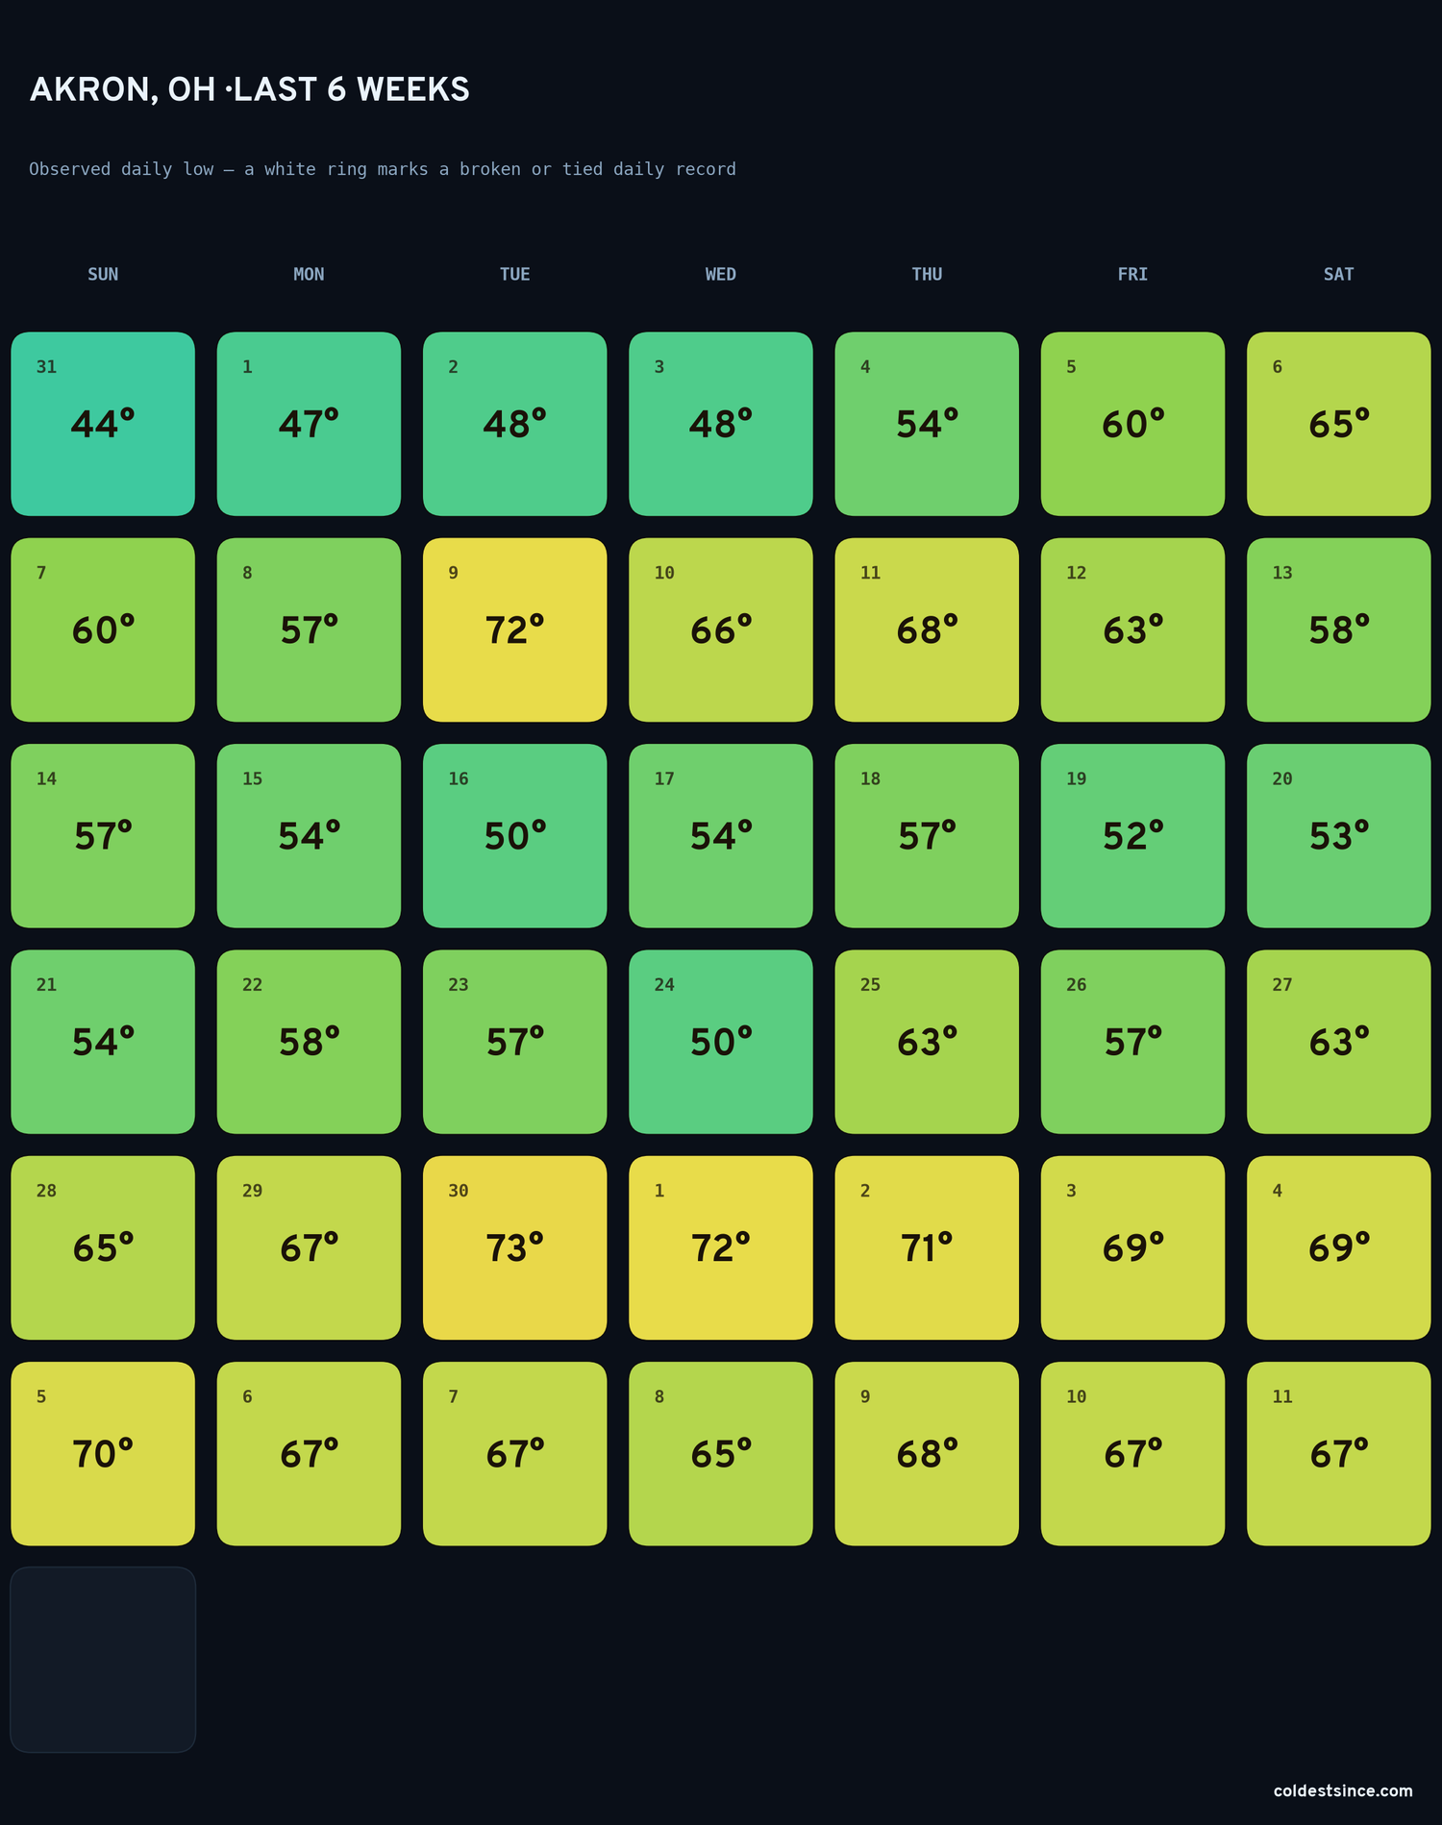This screenshot has height=1825, width=1442.
Task: Click the FRI column header
Action: point(1132,274)
